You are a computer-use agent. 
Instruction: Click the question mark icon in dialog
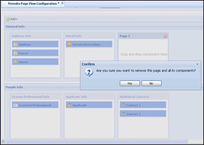click(x=89, y=72)
